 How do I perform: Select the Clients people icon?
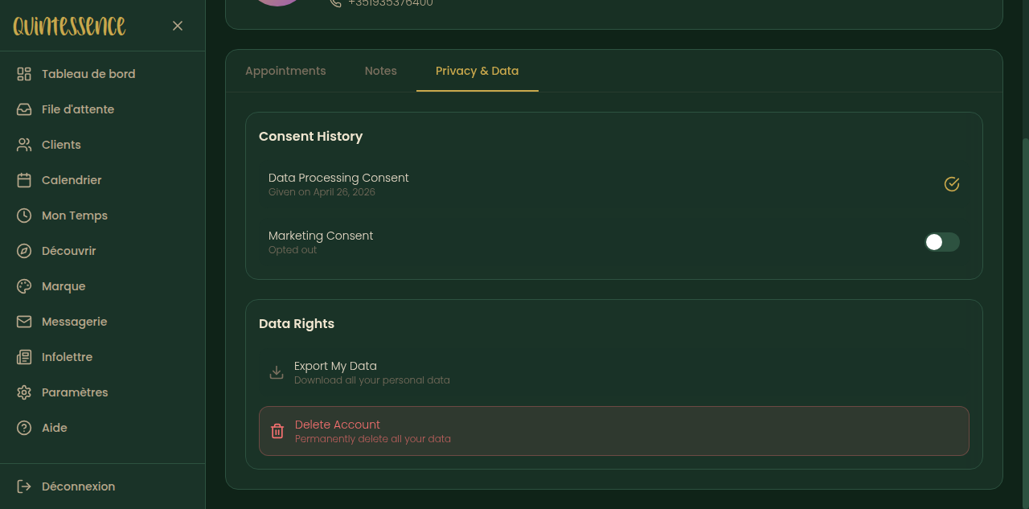click(24, 145)
